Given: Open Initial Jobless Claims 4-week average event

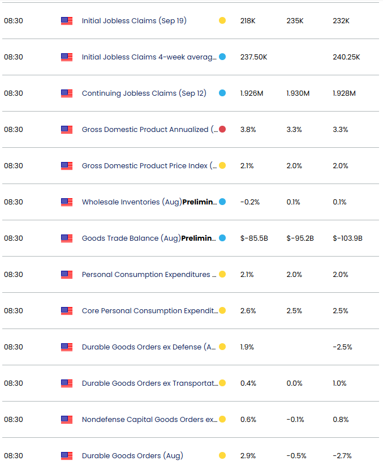Looking at the screenshot, I should pyautogui.click(x=149, y=57).
